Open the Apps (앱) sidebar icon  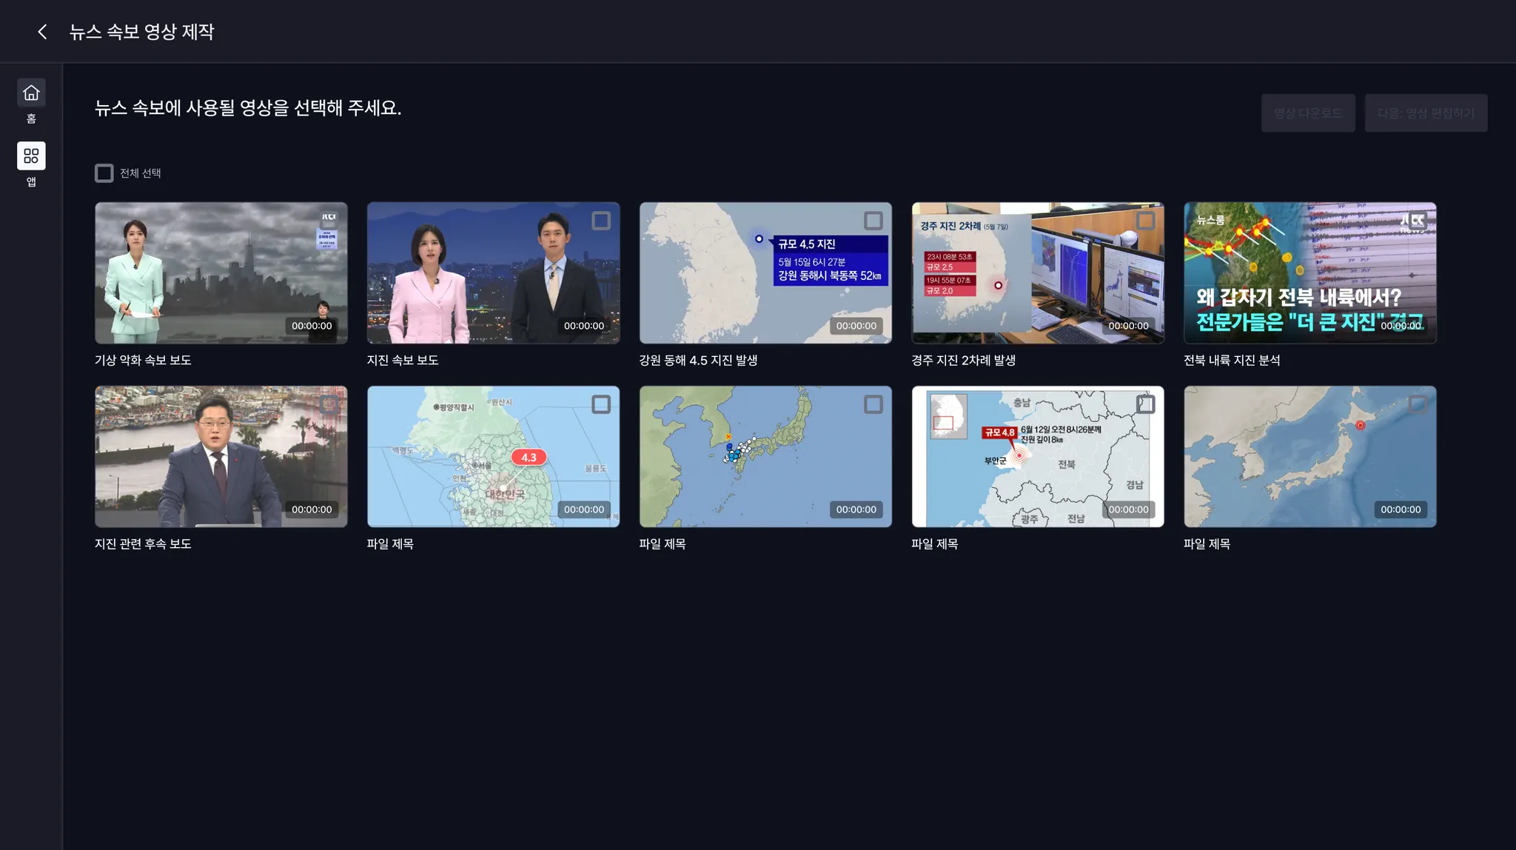click(31, 156)
